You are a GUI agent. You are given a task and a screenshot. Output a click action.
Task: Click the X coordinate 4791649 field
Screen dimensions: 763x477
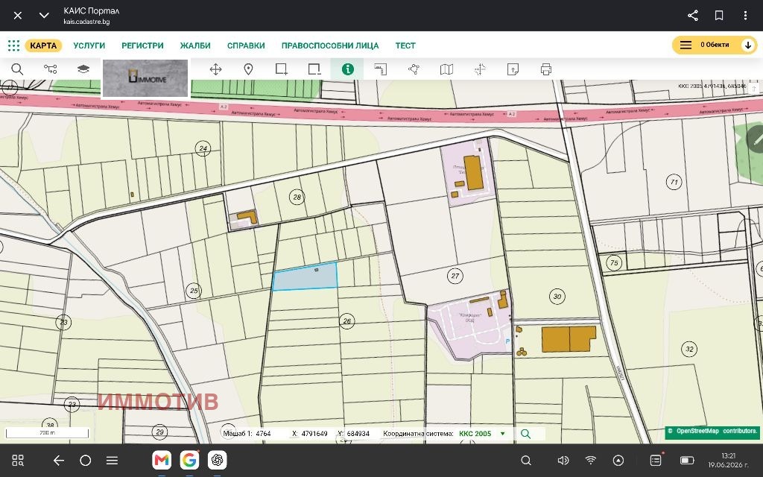tap(314, 434)
